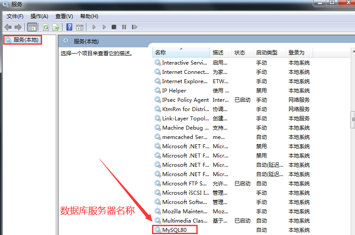Click the second play arrow toolbar icon
This screenshot has height=235, width=355.
(104, 27)
